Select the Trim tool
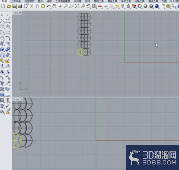The image size is (179, 170). pos(2,66)
